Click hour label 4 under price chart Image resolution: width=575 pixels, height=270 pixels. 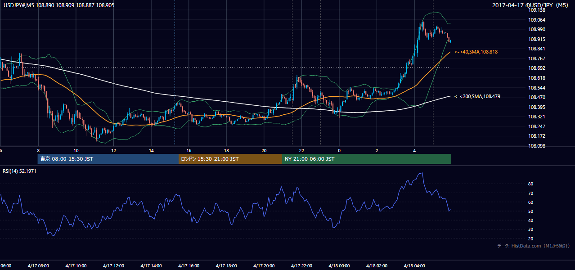[x=414, y=150]
